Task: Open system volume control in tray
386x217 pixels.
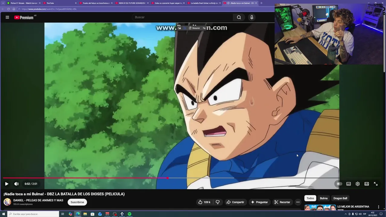Action: coord(360,214)
